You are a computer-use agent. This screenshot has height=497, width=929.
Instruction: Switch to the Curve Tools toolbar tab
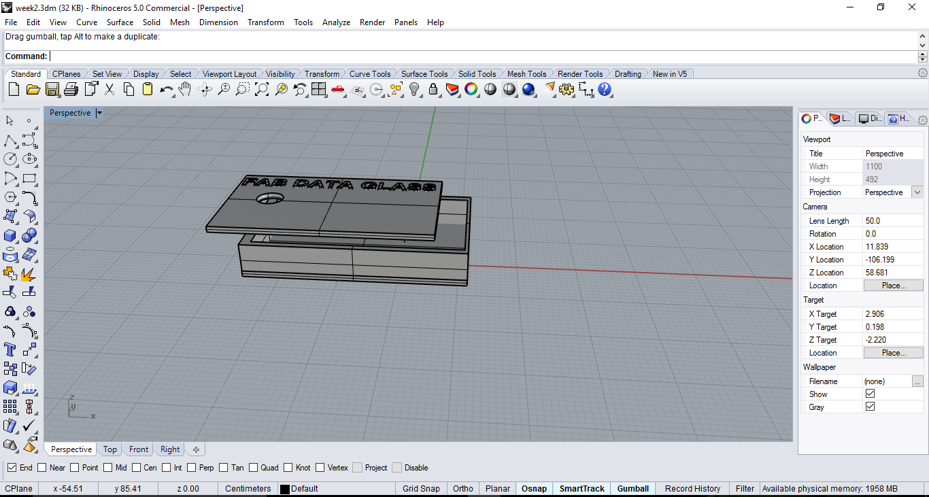click(x=369, y=74)
